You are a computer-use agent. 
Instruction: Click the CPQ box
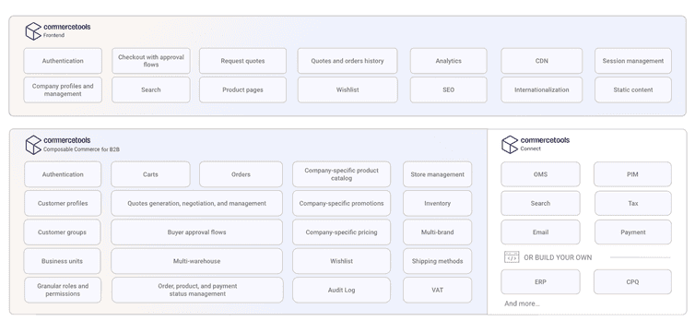click(x=632, y=282)
